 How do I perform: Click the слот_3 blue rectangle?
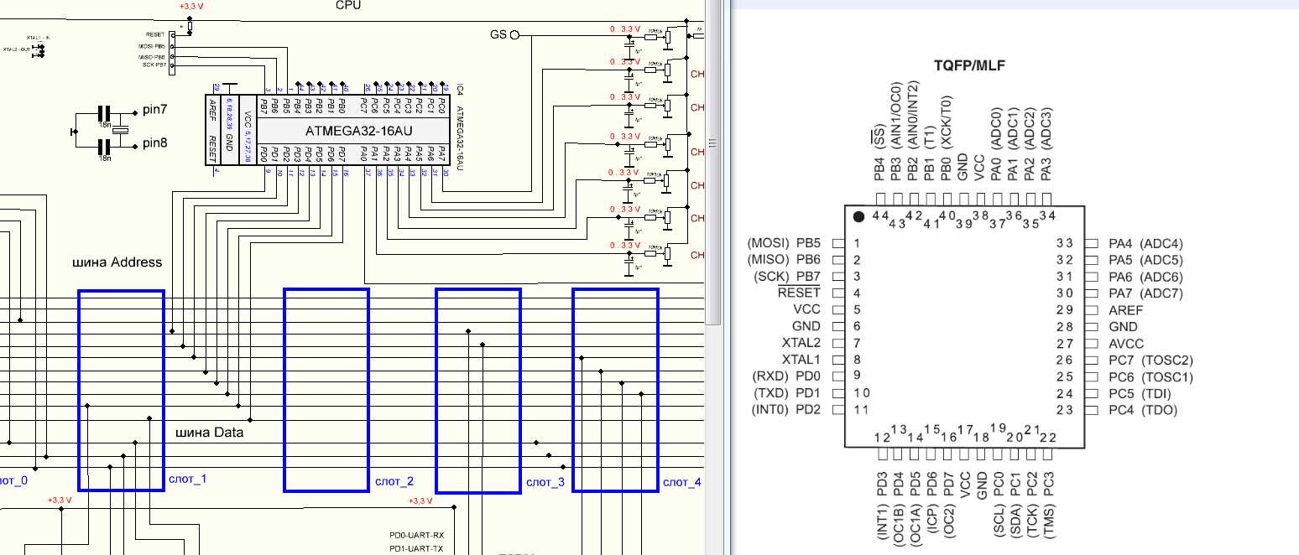[x=477, y=390]
